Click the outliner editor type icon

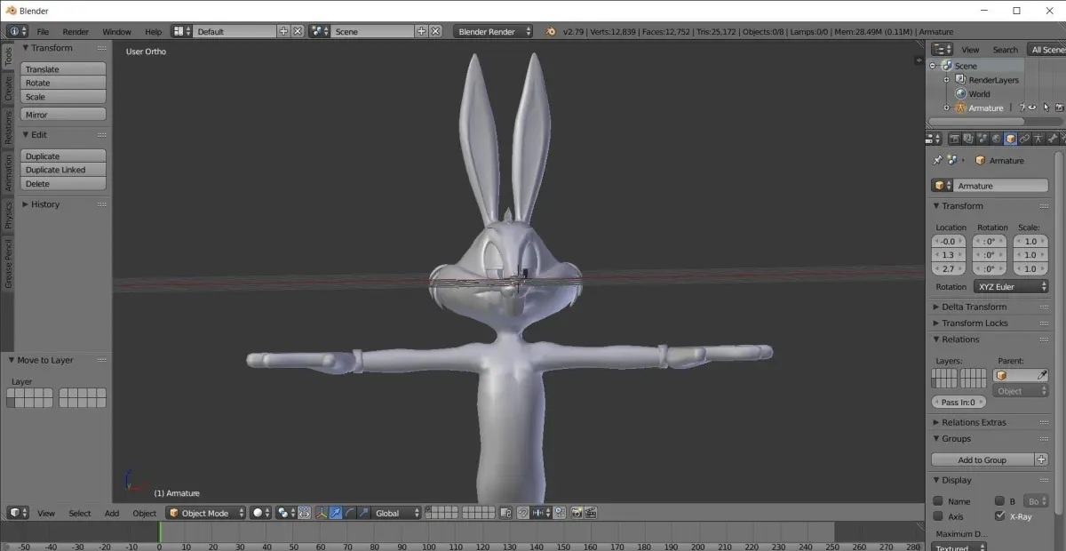[x=943, y=50]
